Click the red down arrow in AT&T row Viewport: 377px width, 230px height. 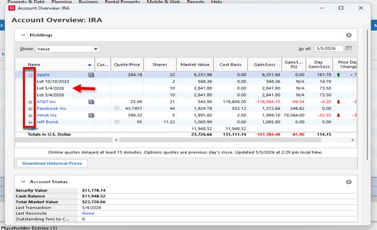pos(339,102)
